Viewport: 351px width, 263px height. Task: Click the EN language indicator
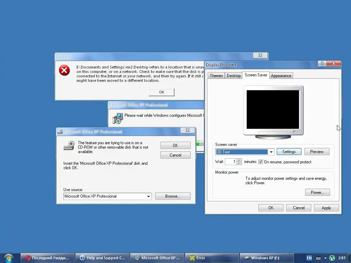309,258
